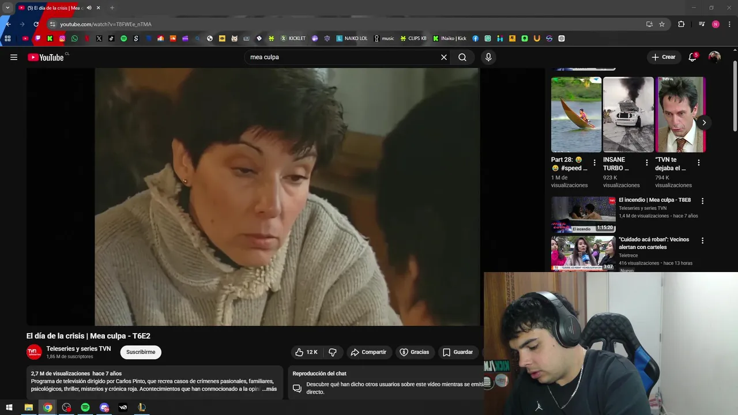
Task: Go to the YouTube home logo
Action: (x=46, y=57)
